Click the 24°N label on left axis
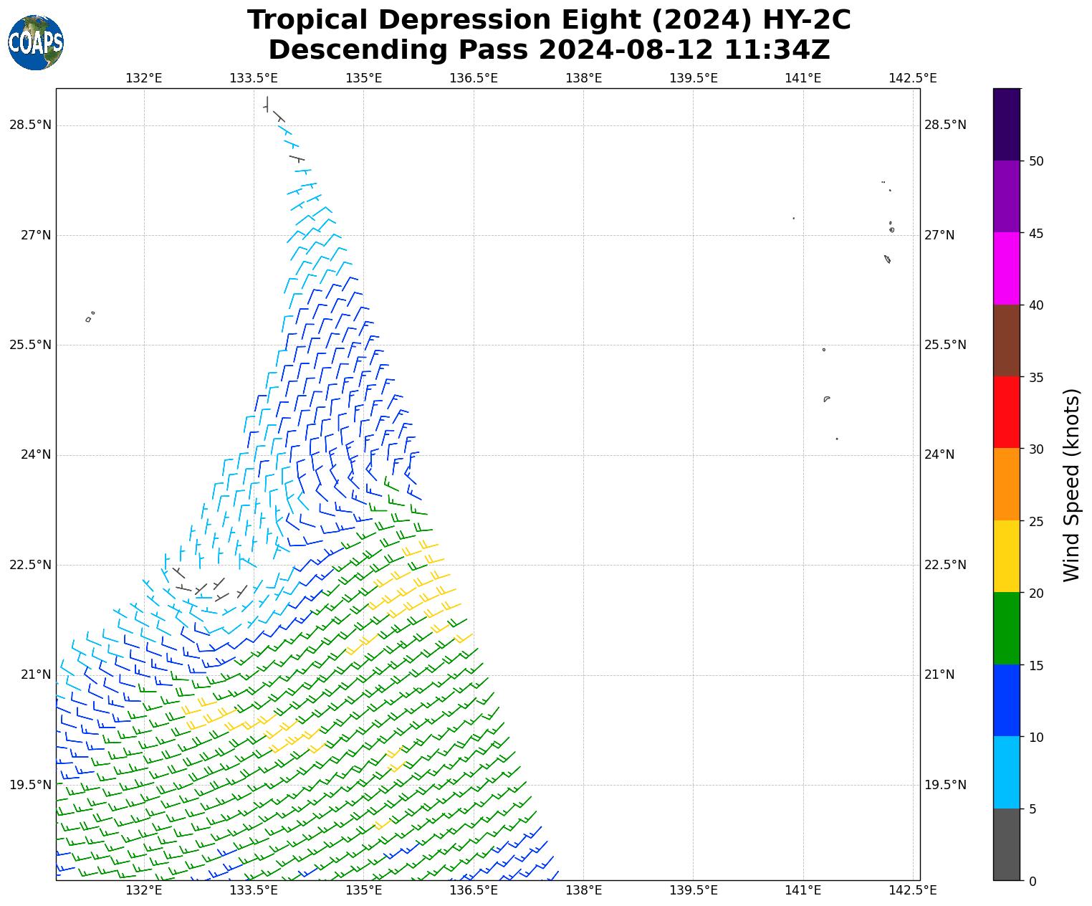Viewport: 1092px width, 906px height. [31, 454]
